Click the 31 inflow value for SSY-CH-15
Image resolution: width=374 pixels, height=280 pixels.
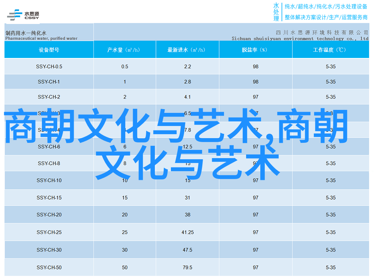[x=187, y=198]
